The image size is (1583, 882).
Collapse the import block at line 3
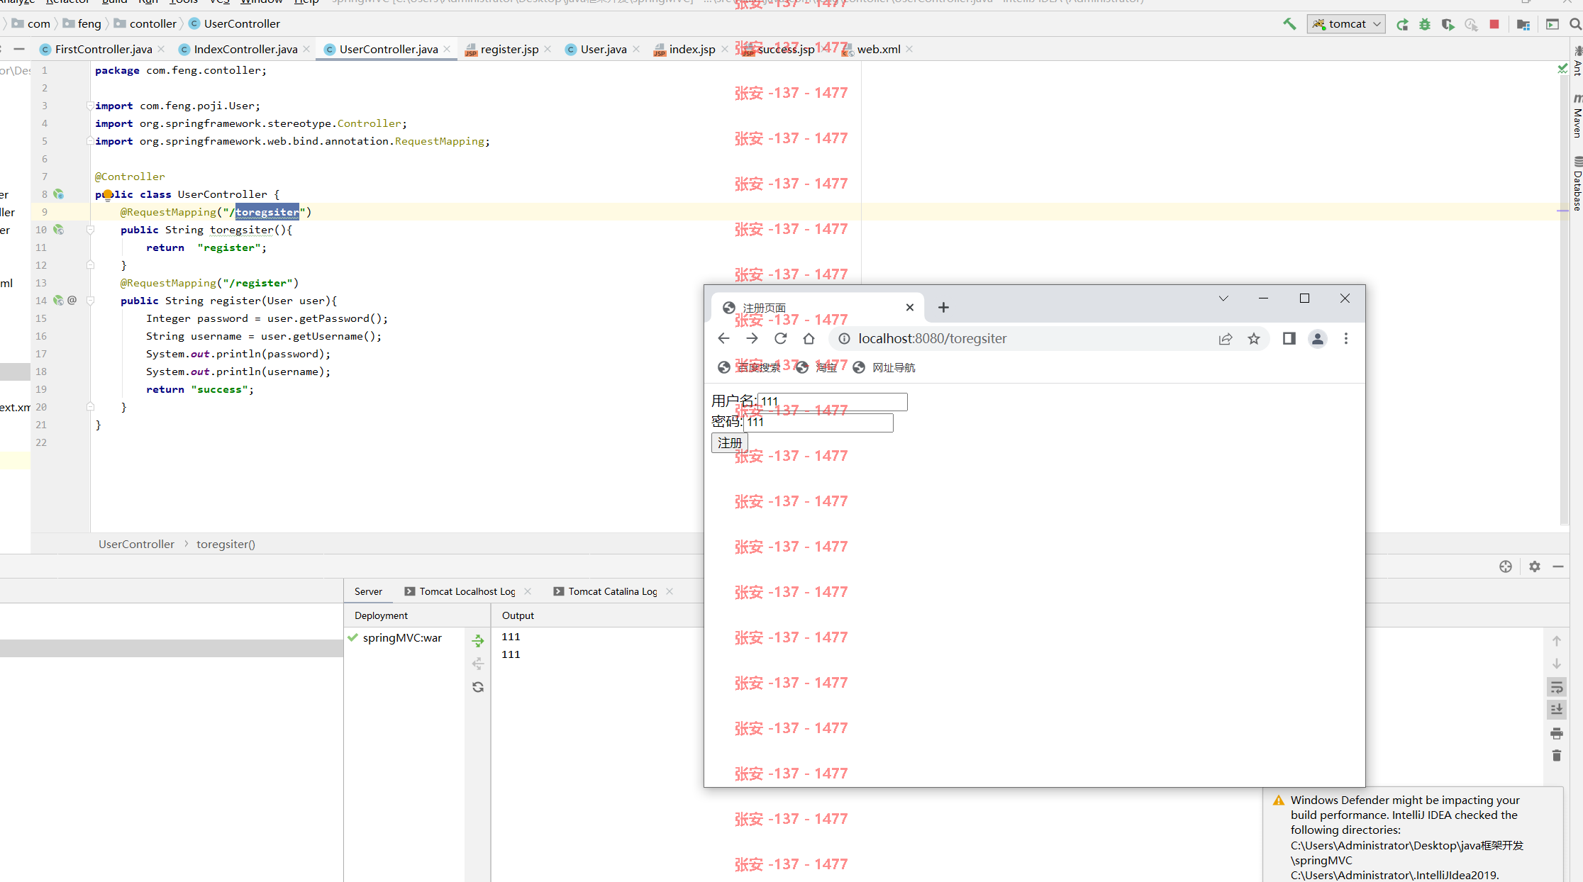pos(90,106)
